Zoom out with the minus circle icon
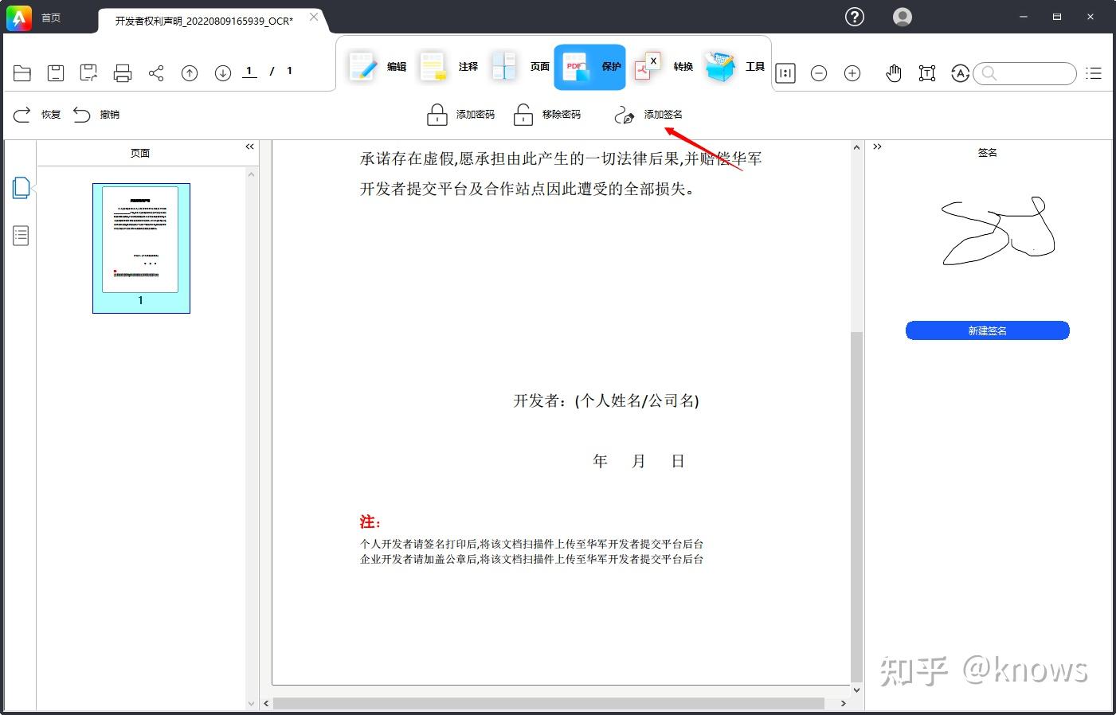 tap(819, 73)
